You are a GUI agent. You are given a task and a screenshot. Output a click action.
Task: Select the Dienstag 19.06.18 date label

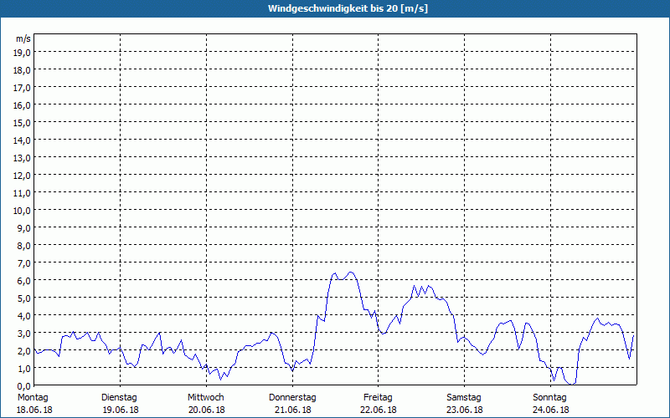120,404
